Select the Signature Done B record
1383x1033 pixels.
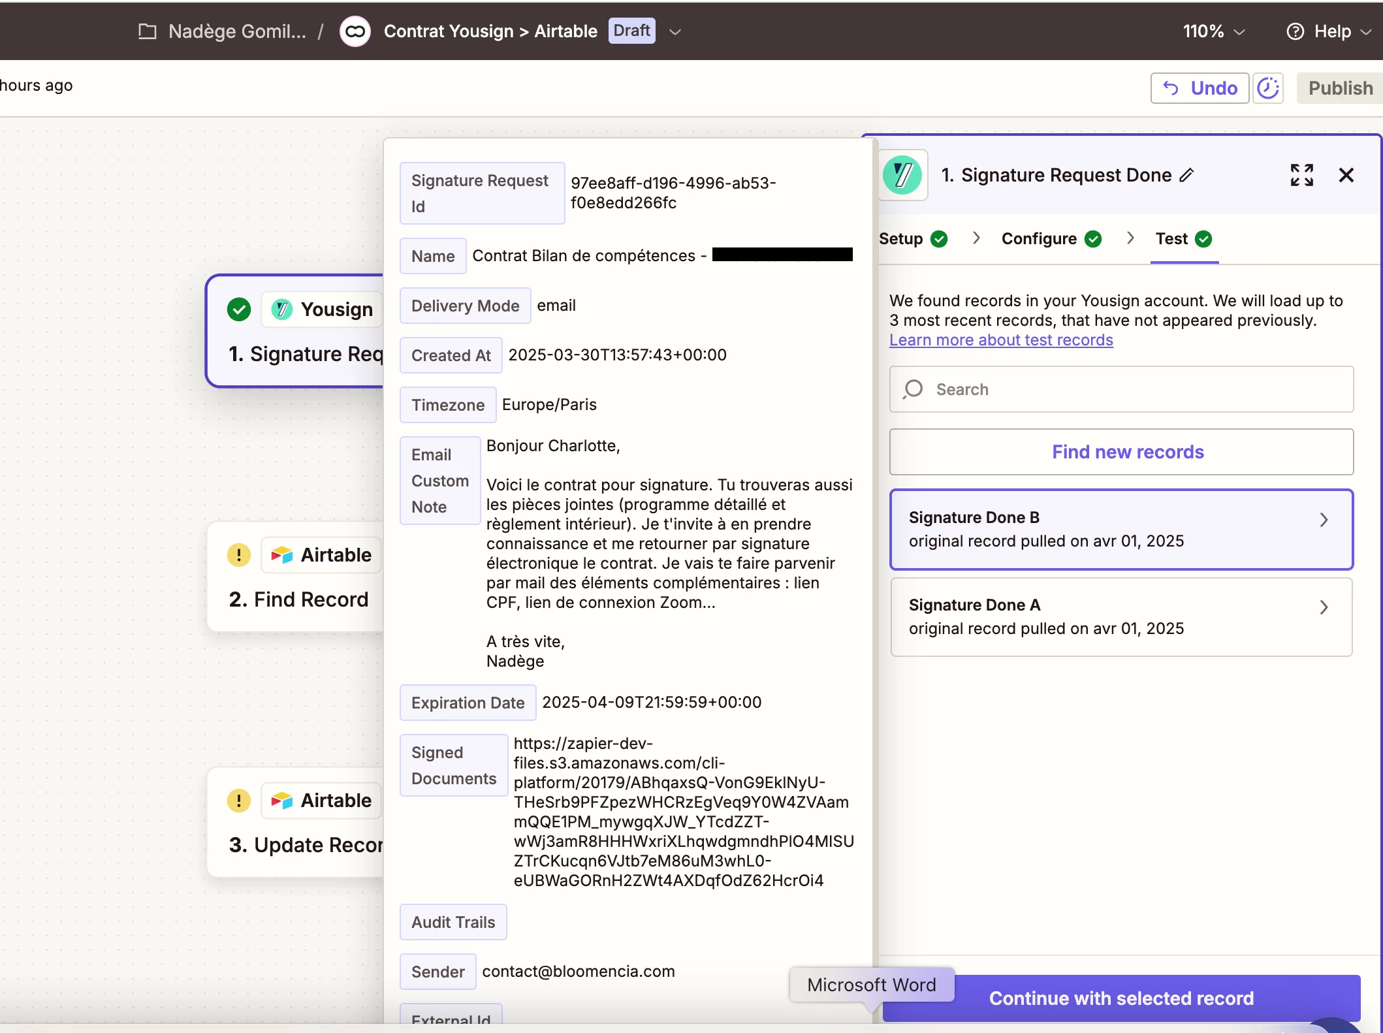click(x=1121, y=530)
